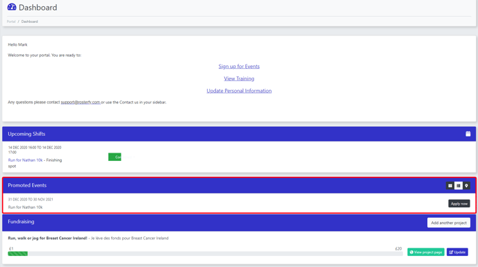Image resolution: width=478 pixels, height=267 pixels.
Task: Open the Upcoming Shifts calendar icon
Action: [468, 134]
